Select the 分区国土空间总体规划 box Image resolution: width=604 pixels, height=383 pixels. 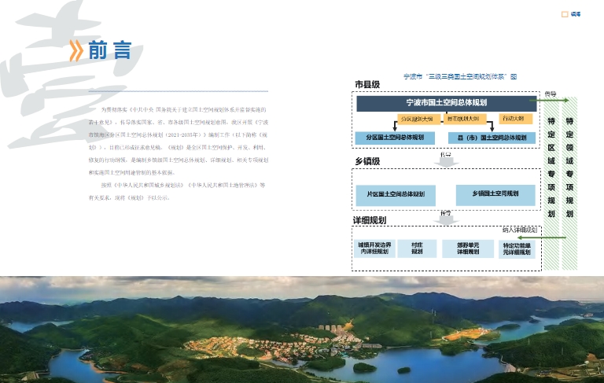[395, 138]
